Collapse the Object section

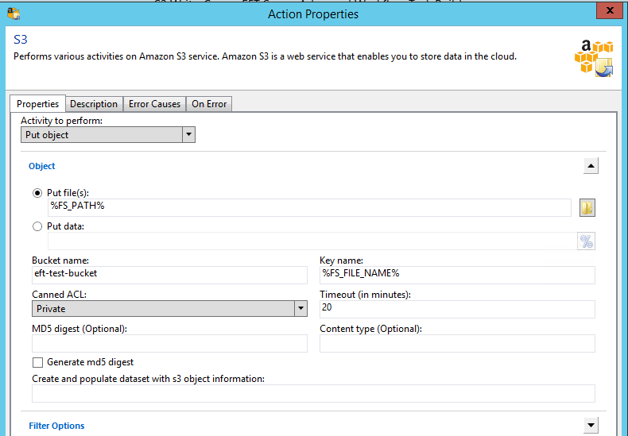(x=591, y=166)
